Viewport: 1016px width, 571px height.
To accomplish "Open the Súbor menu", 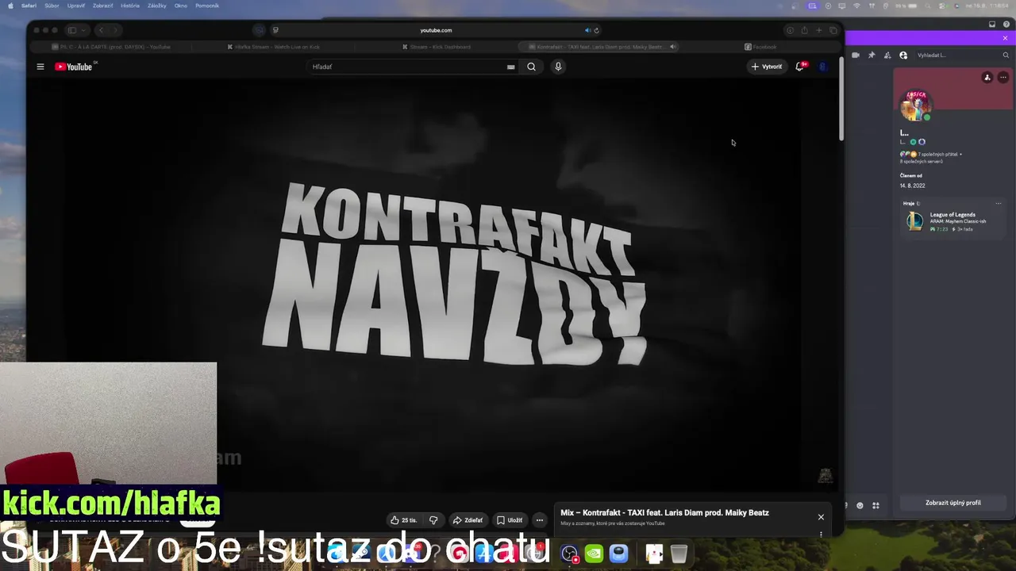I will click(52, 6).
